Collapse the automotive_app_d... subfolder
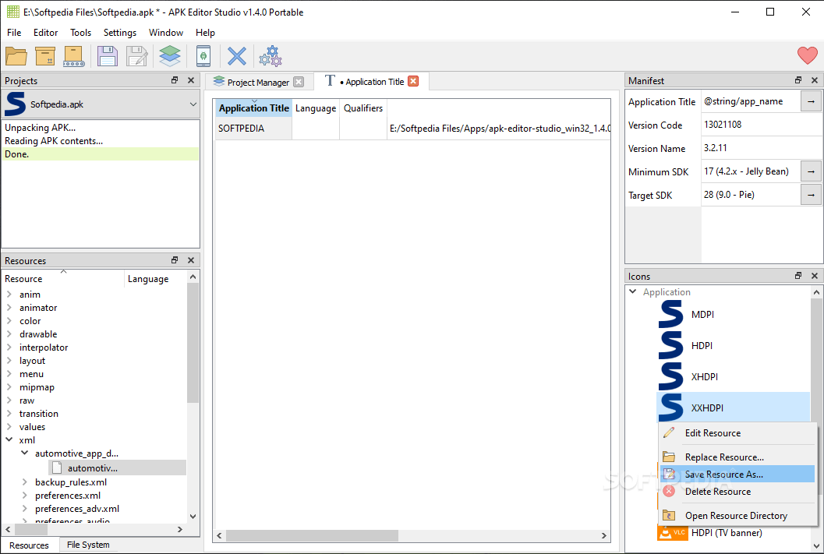 click(x=25, y=453)
